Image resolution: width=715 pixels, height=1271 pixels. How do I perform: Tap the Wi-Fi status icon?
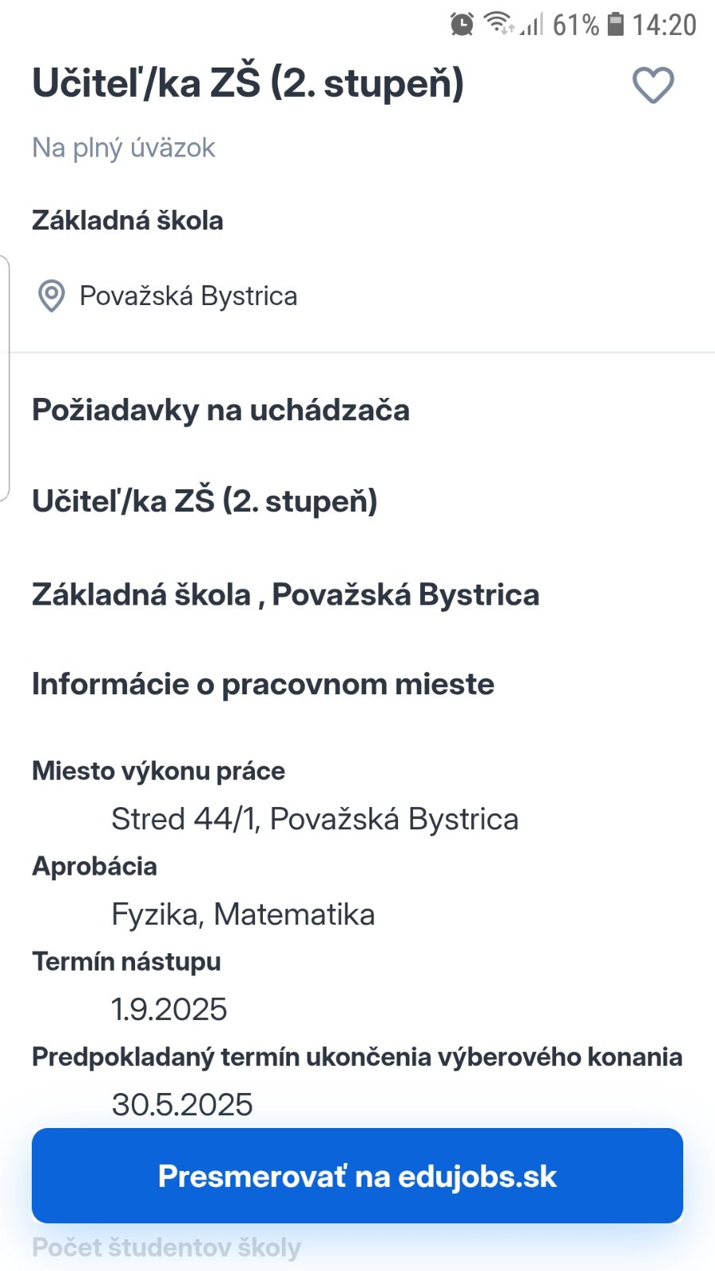(x=499, y=24)
